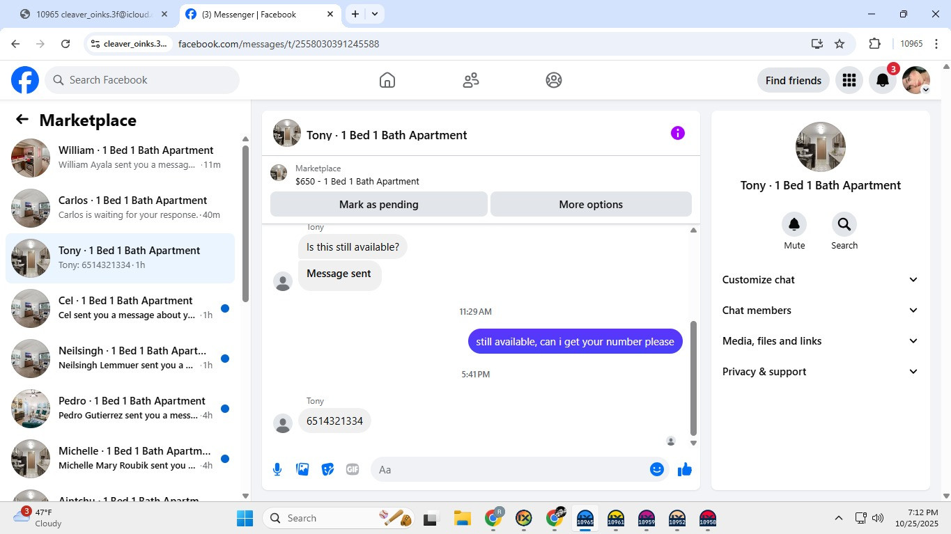Click the conversation list scrollbar

point(245,223)
